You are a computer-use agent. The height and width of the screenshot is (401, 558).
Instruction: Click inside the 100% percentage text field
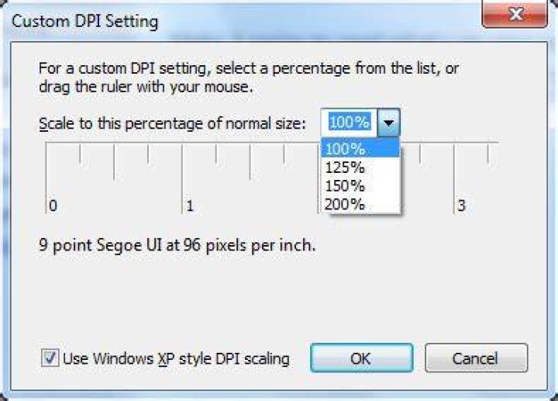(x=349, y=123)
